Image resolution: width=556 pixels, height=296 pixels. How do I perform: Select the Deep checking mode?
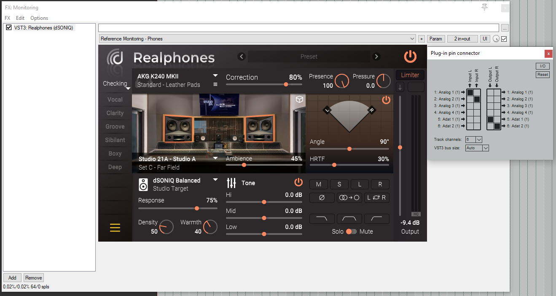tap(115, 167)
